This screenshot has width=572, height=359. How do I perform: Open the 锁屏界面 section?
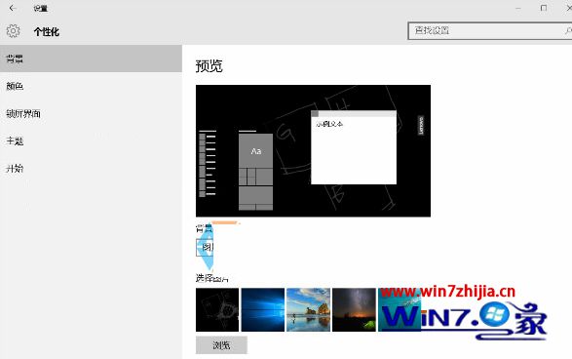[x=91, y=113]
